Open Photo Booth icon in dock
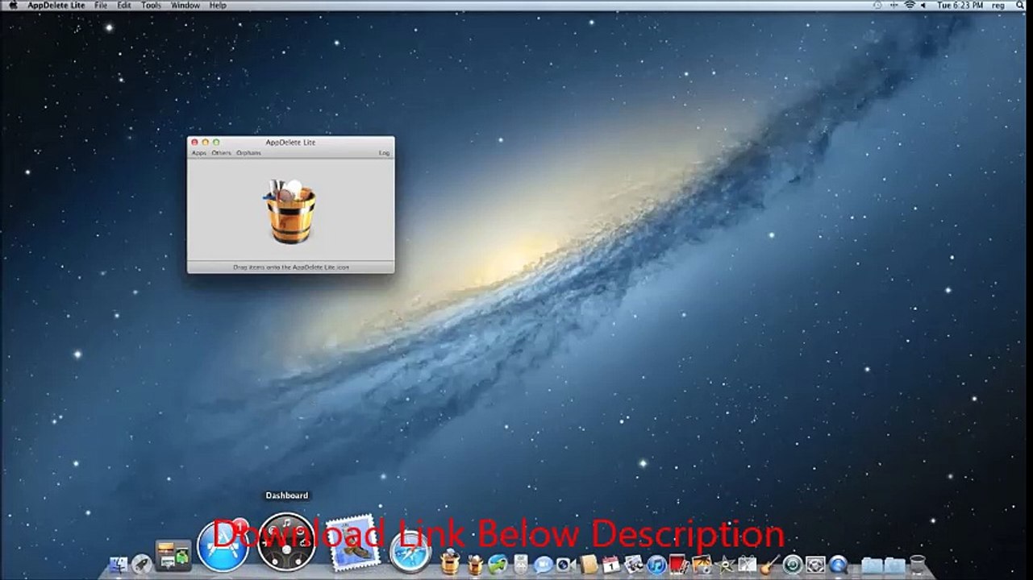The height and width of the screenshot is (580, 1033). (679, 564)
